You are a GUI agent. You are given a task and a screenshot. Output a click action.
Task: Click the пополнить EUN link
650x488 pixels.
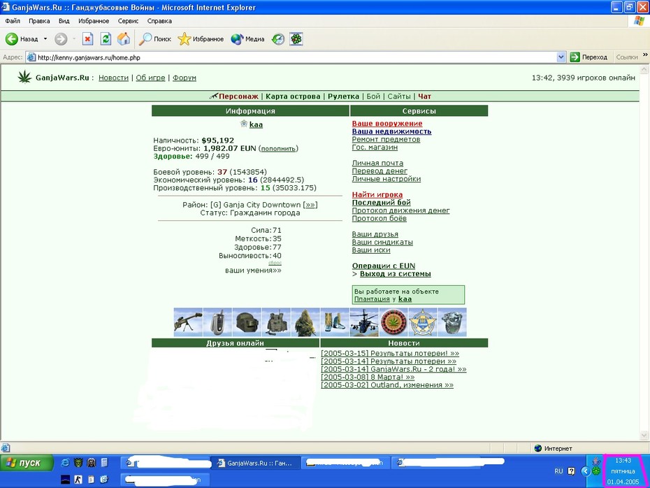(x=278, y=148)
